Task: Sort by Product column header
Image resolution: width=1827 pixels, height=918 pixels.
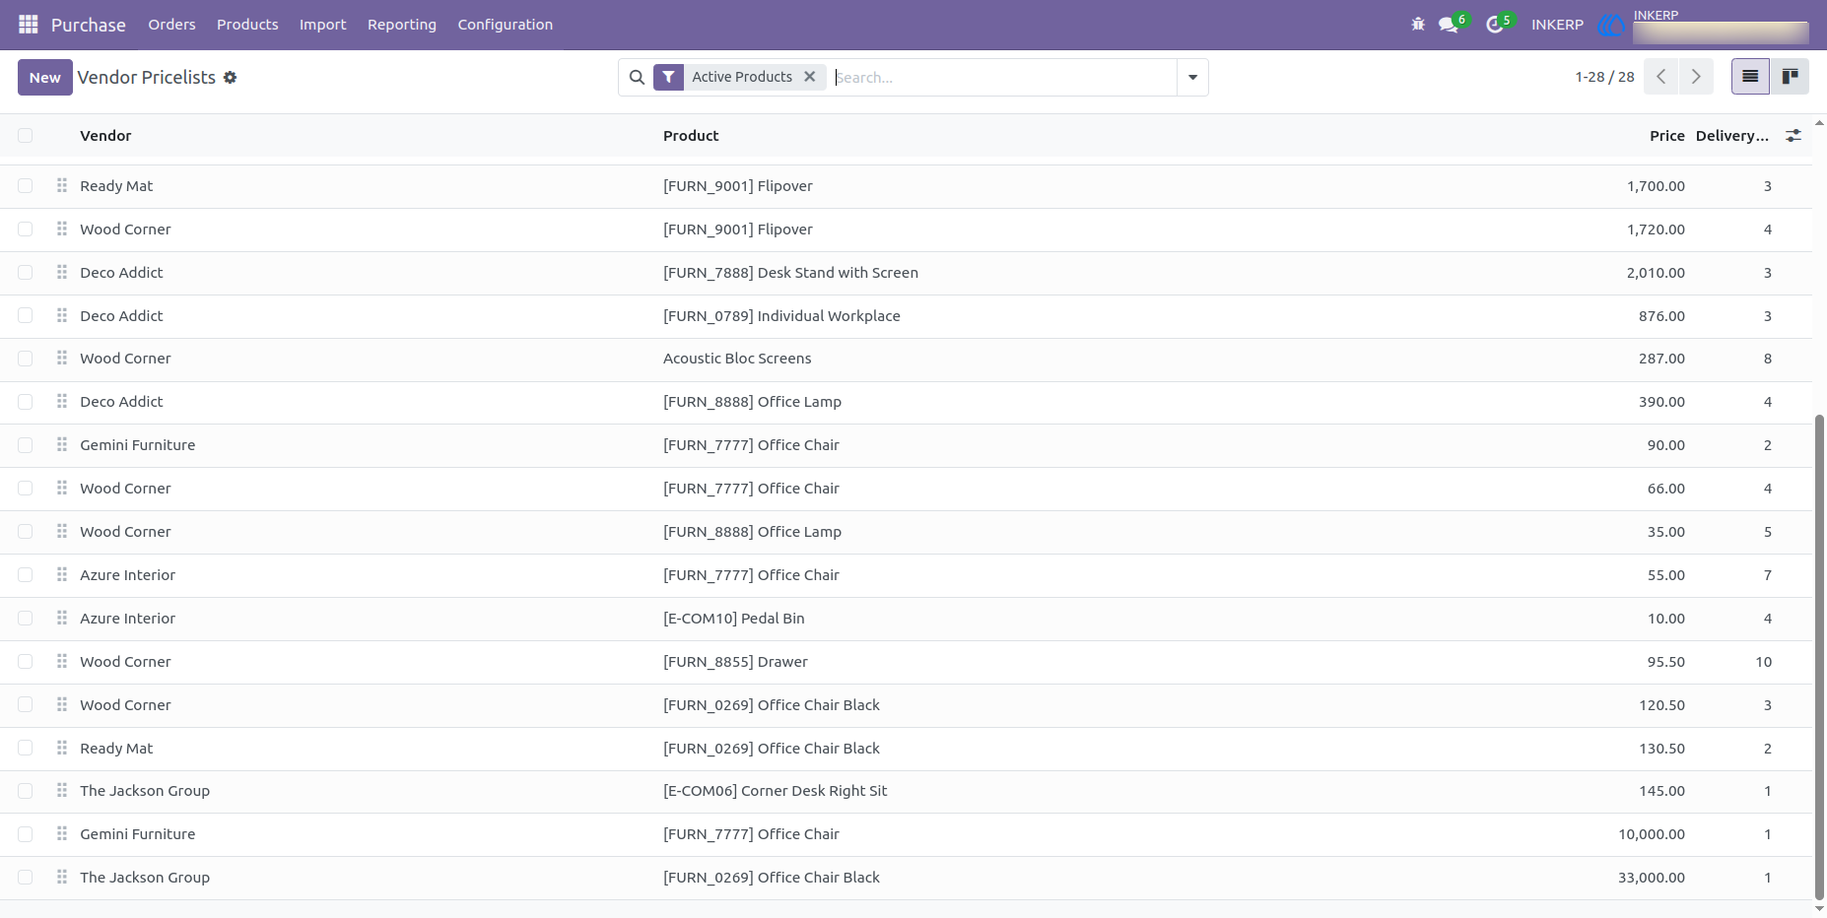Action: coord(691,136)
